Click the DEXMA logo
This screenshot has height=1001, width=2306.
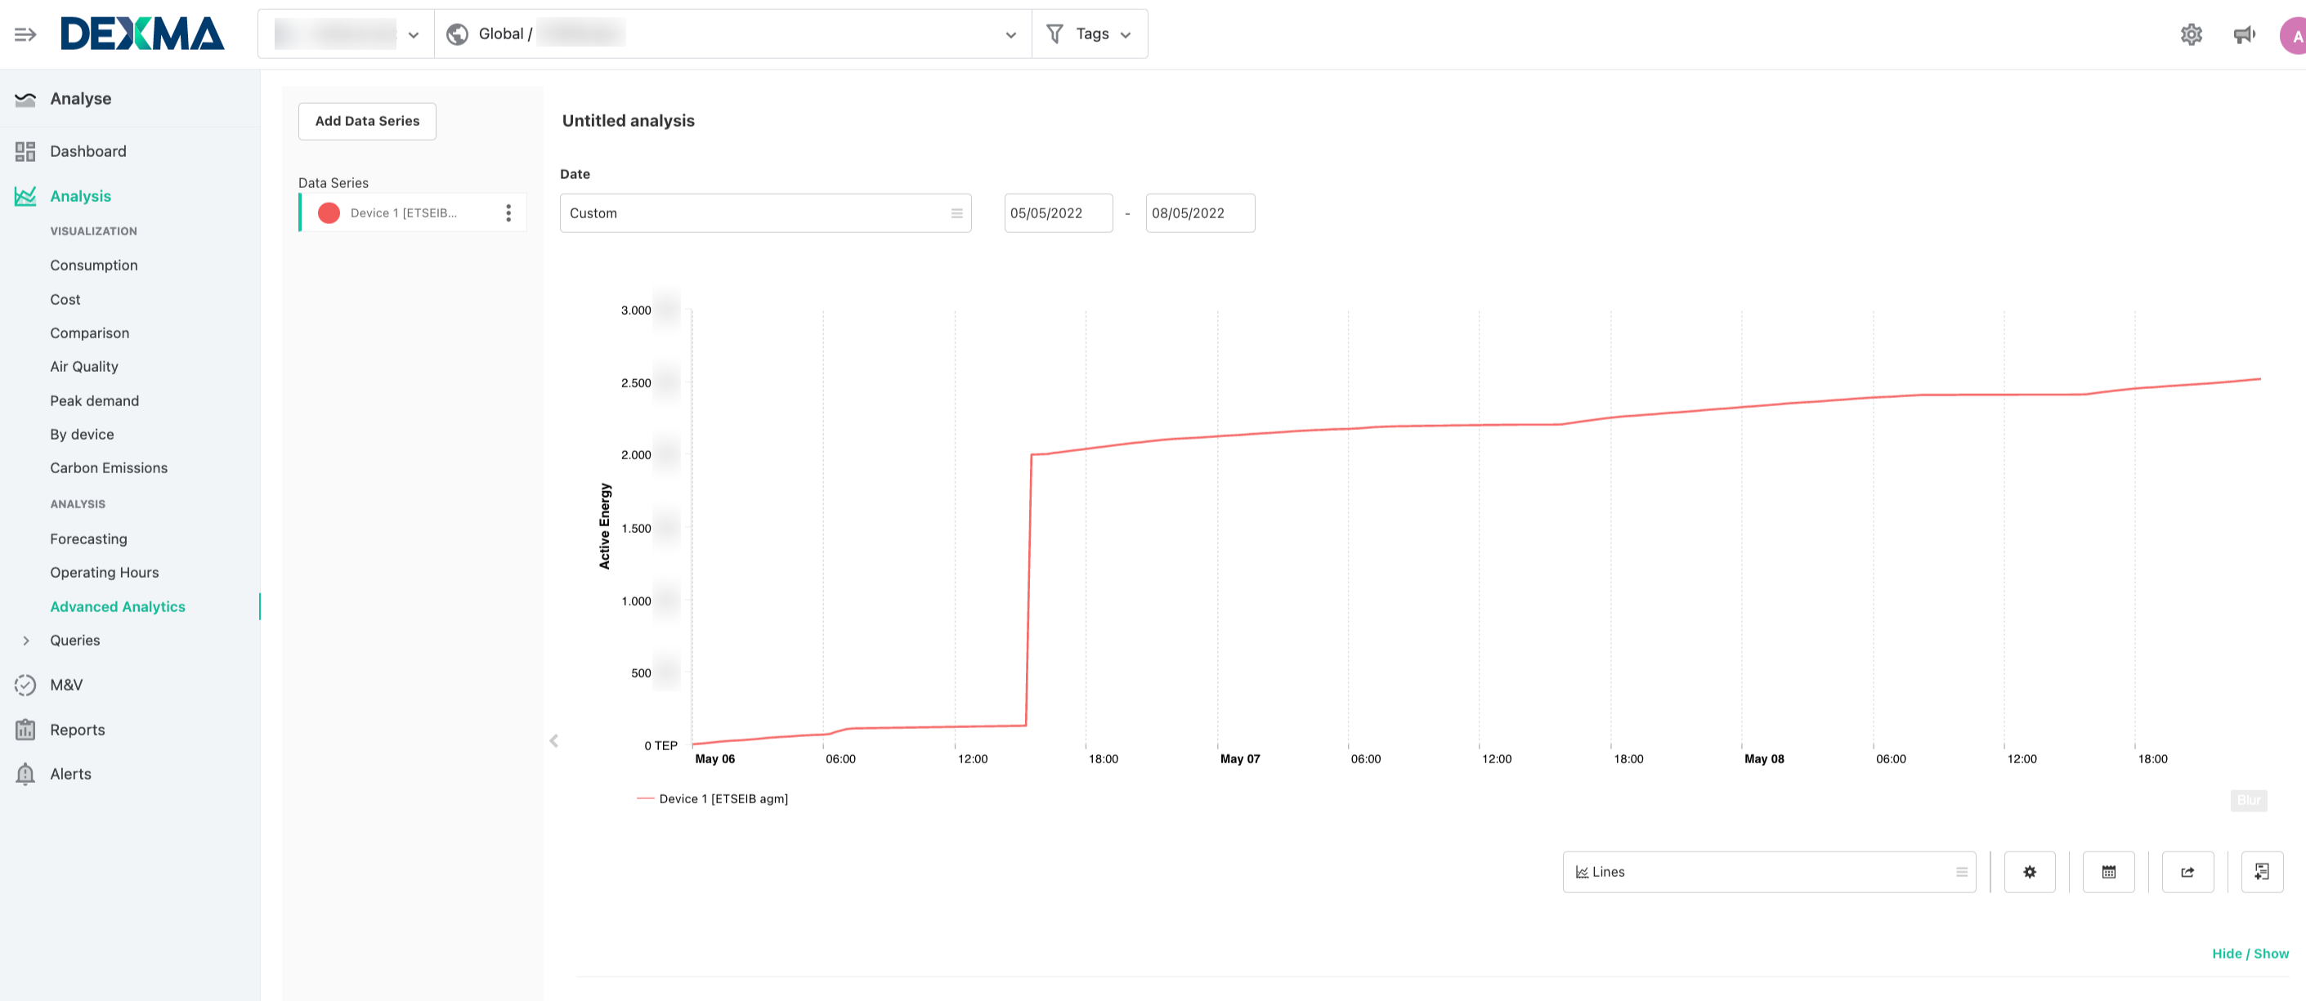click(142, 34)
